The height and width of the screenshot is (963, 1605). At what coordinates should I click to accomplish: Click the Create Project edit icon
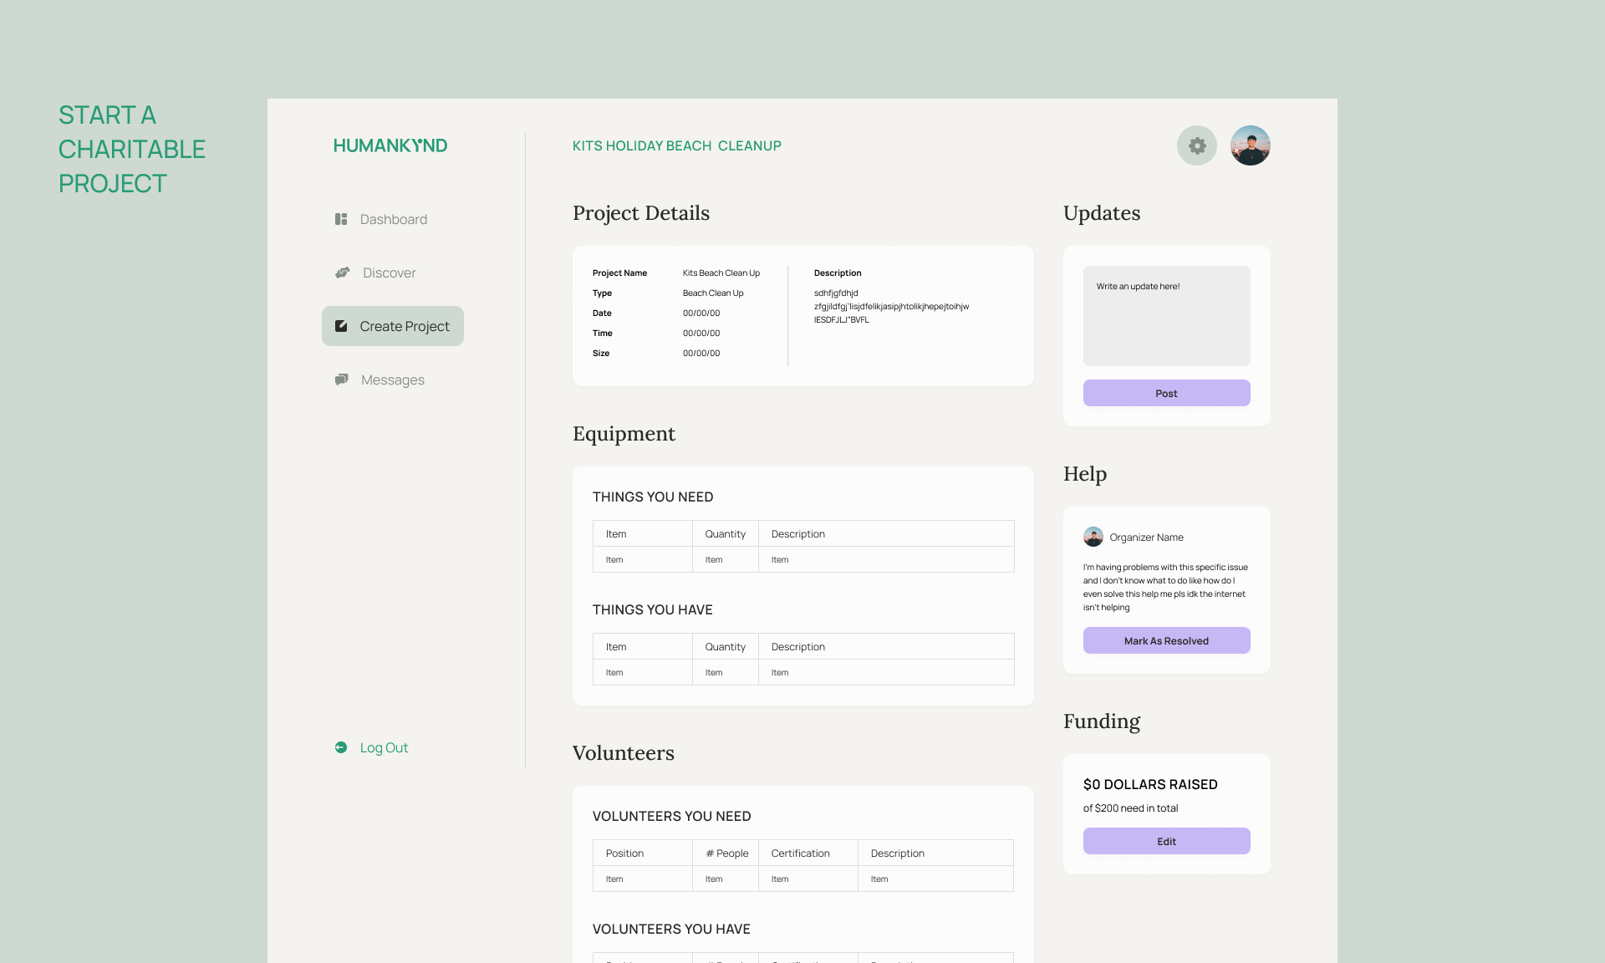click(341, 326)
